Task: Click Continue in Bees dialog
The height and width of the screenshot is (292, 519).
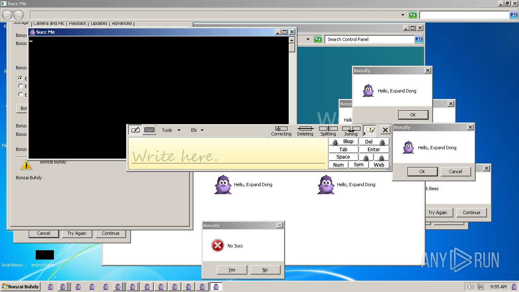Action: (x=472, y=213)
